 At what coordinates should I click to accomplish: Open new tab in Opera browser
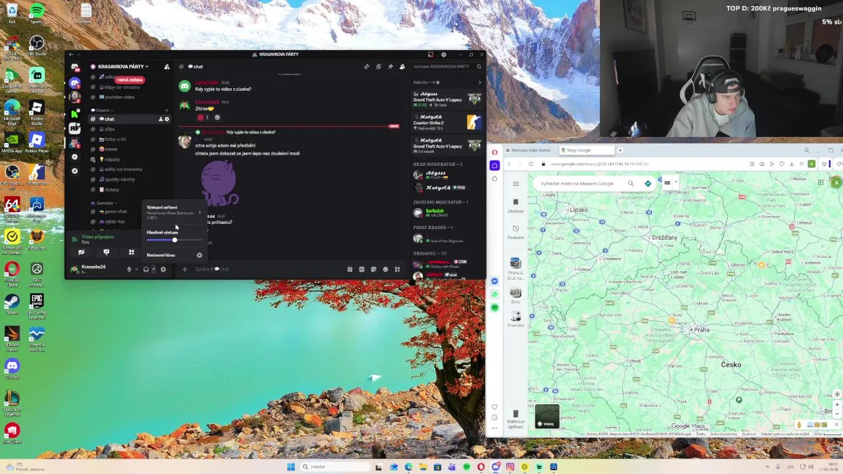click(620, 150)
